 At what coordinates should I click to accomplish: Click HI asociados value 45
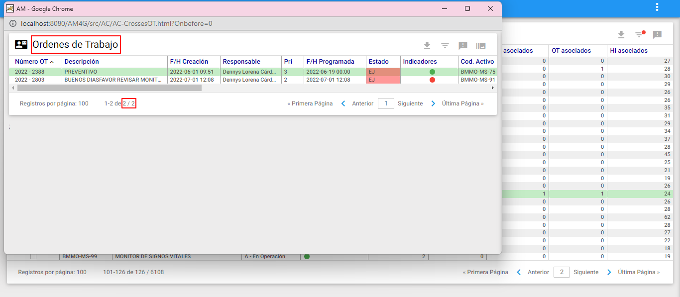point(667,154)
